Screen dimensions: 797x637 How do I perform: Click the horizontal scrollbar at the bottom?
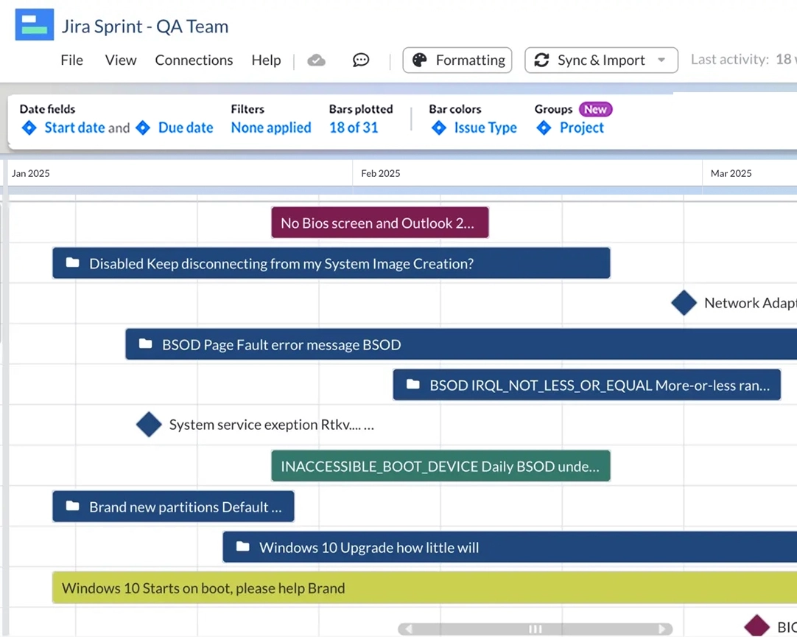click(535, 628)
